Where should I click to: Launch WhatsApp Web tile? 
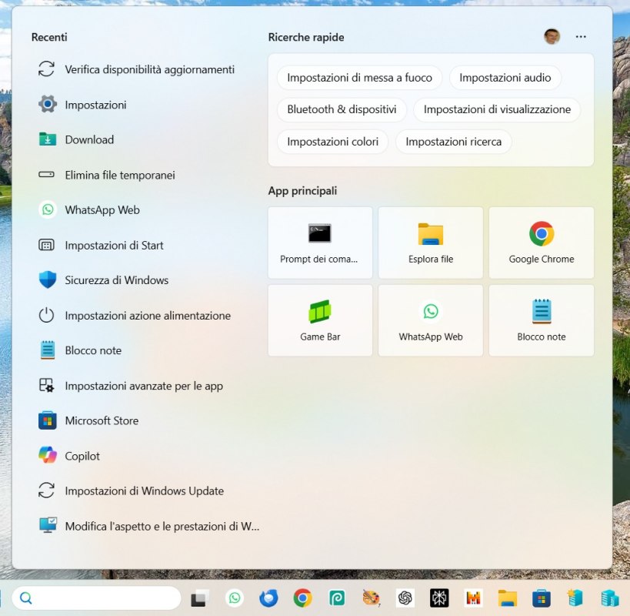(430, 320)
